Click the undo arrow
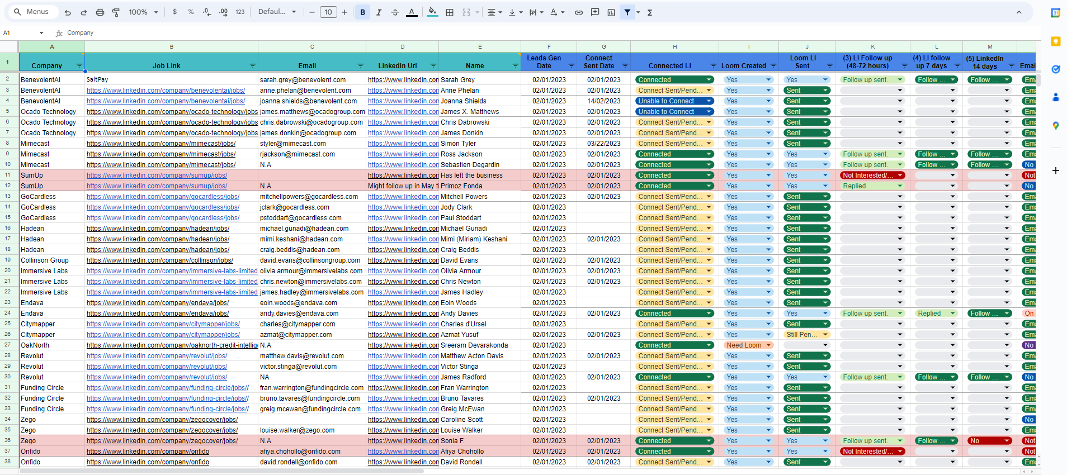The height and width of the screenshot is (475, 1067). tap(68, 12)
